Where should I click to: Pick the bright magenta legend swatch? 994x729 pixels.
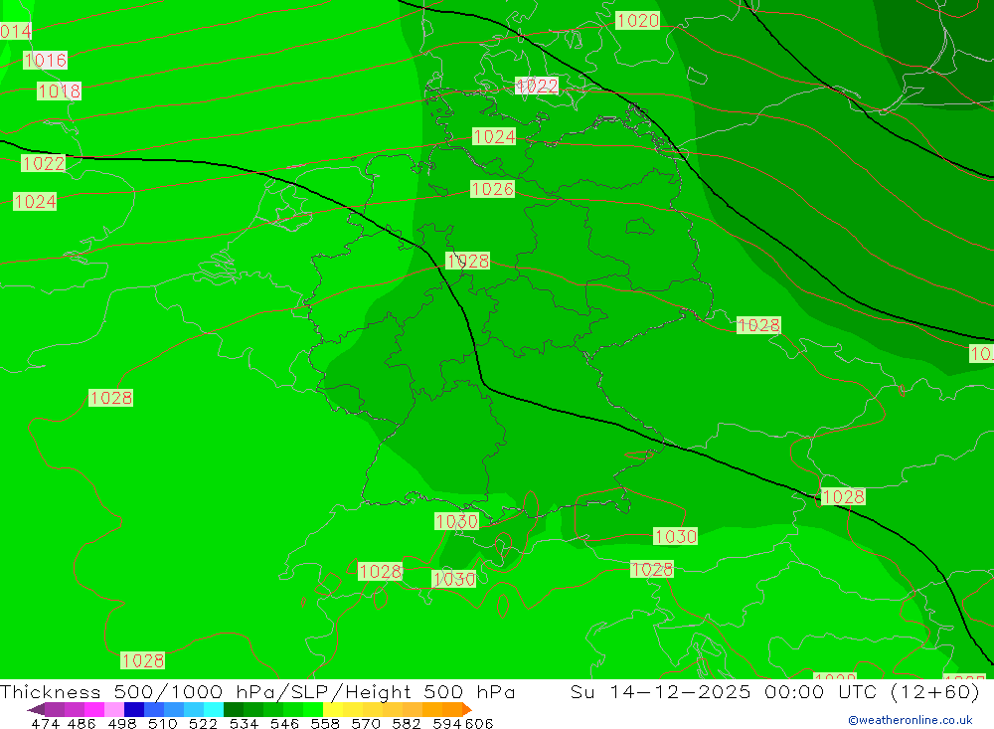pos(94,709)
